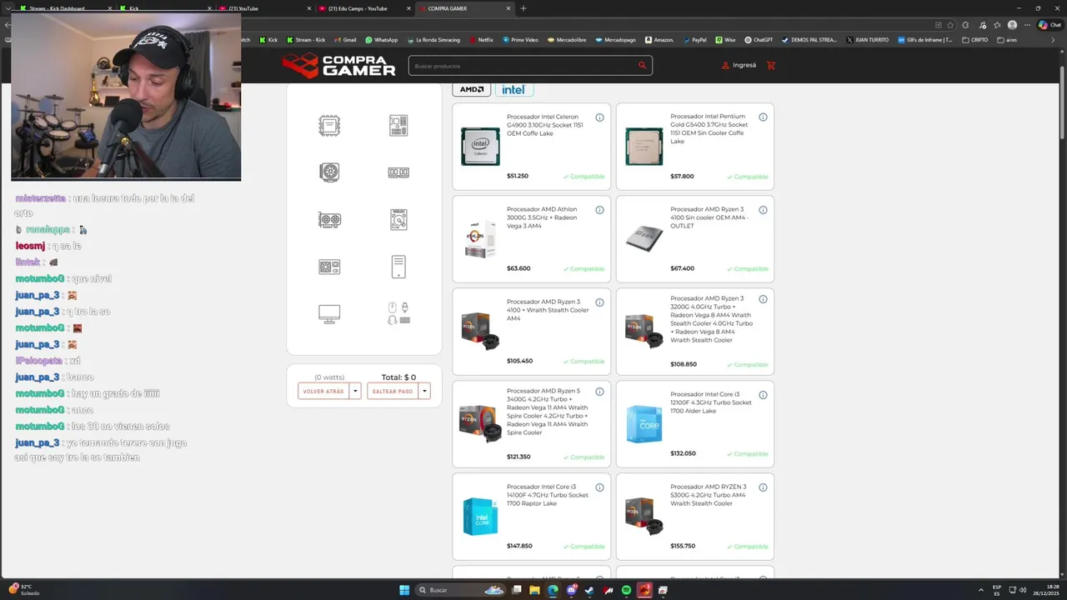Click the $155.750 price on Ryzen 3 5300G card

pos(683,546)
